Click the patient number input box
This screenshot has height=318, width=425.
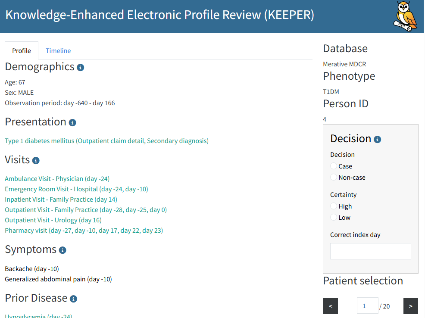367,306
